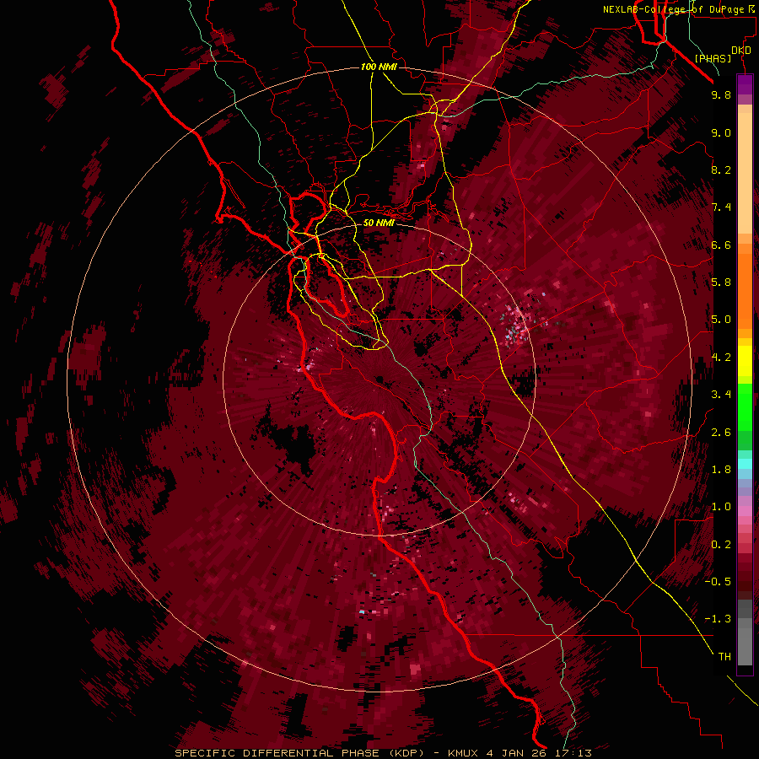Select the "2.6" value on the color scale

pyautogui.click(x=721, y=433)
